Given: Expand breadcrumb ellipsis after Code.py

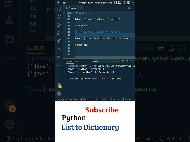Looking at the screenshot, I should [x=90, y=13].
